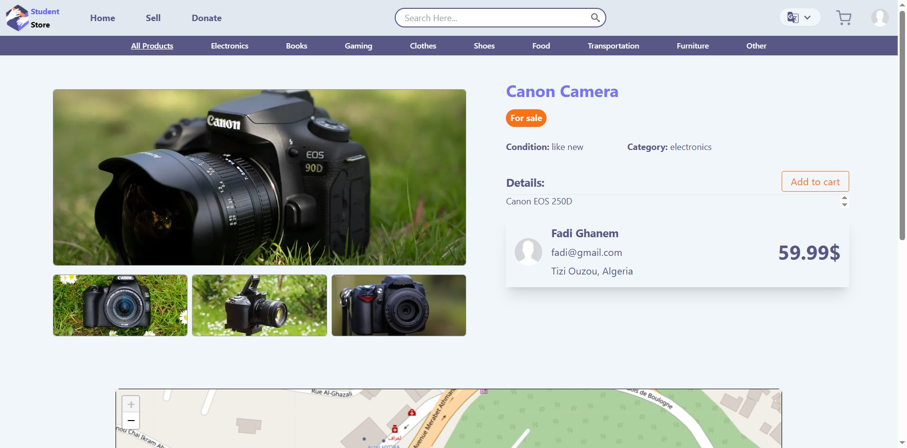Go to the Home page
The image size is (907, 448).
[102, 18]
